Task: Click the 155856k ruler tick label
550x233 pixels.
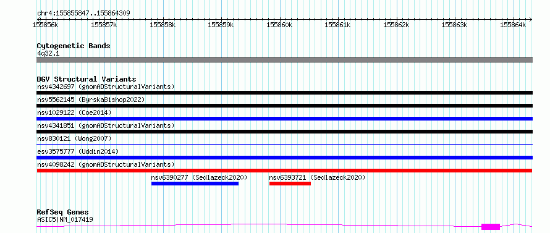Action: [x=45, y=25]
